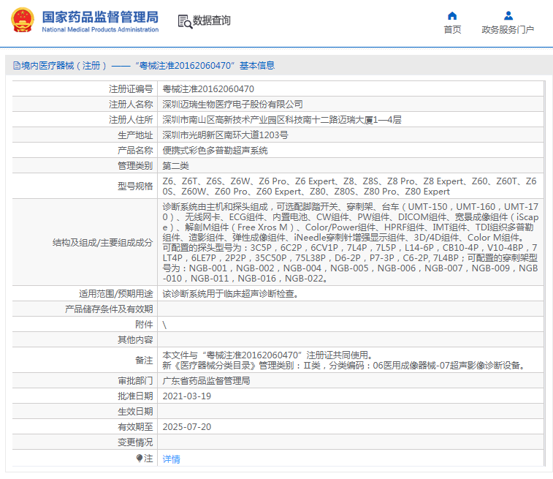Image resolution: width=553 pixels, height=479 pixels.
Task: Click the registrant address 深圳市南山区 value
Action: click(282, 120)
